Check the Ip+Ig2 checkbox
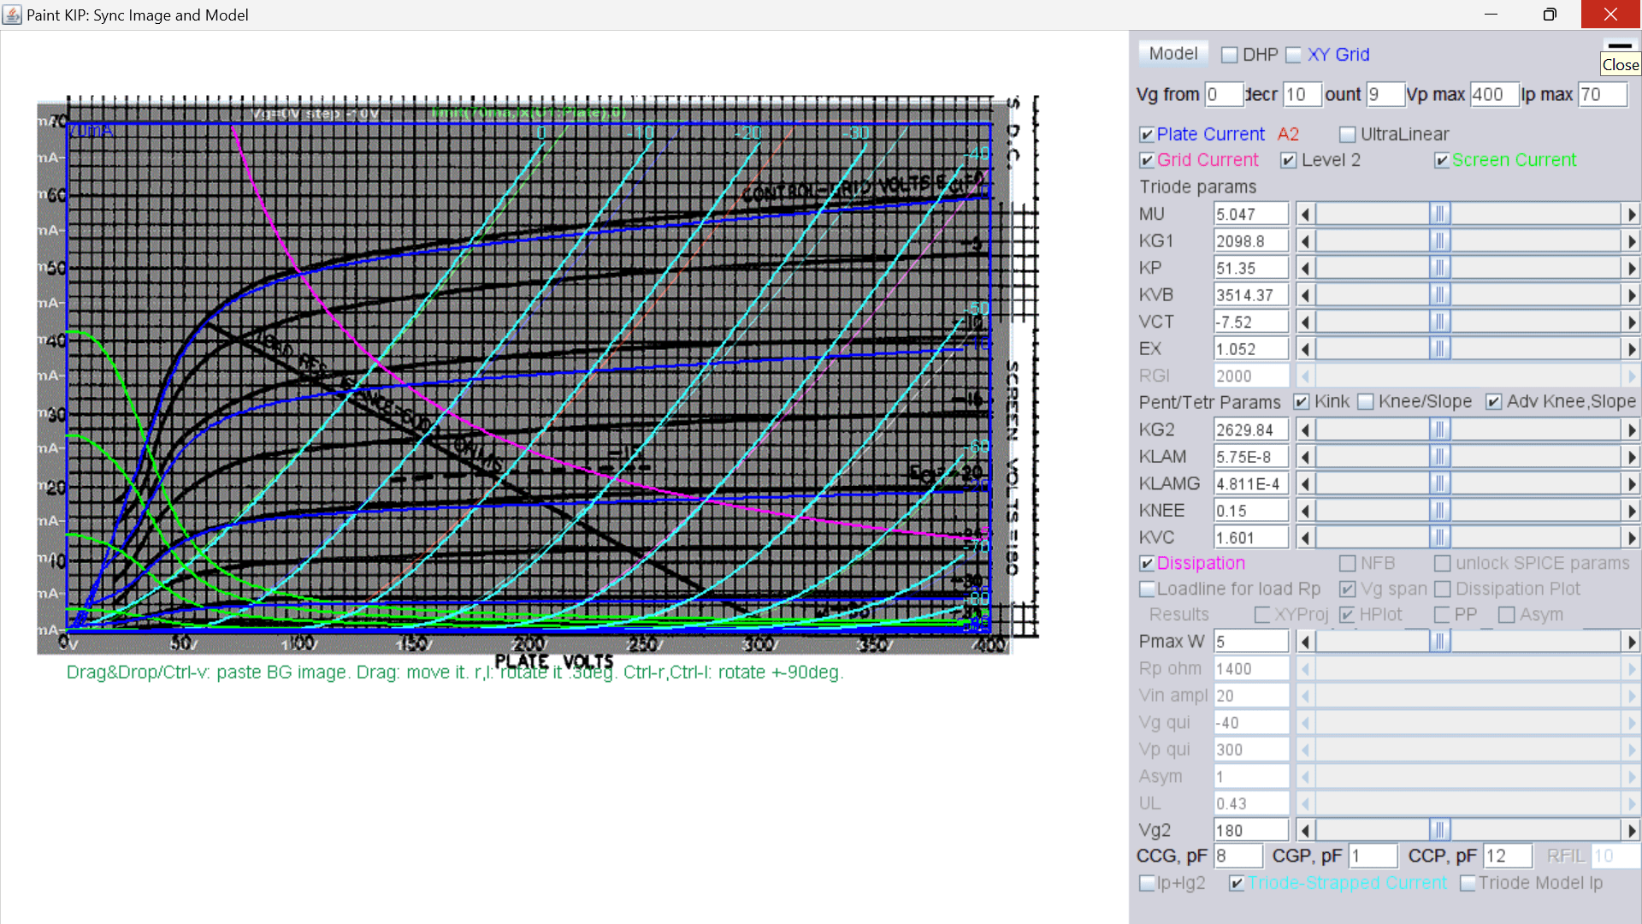The width and height of the screenshot is (1642, 924). (x=1147, y=883)
